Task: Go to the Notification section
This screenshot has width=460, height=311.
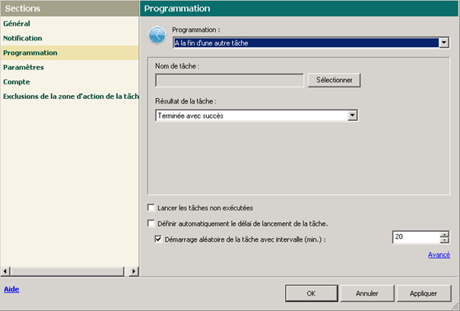Action: tap(22, 38)
